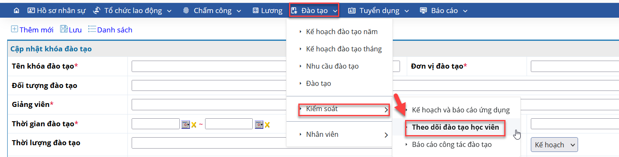Select Nhu cầu đào tạo menu entry
619x157 pixels.
332,66
